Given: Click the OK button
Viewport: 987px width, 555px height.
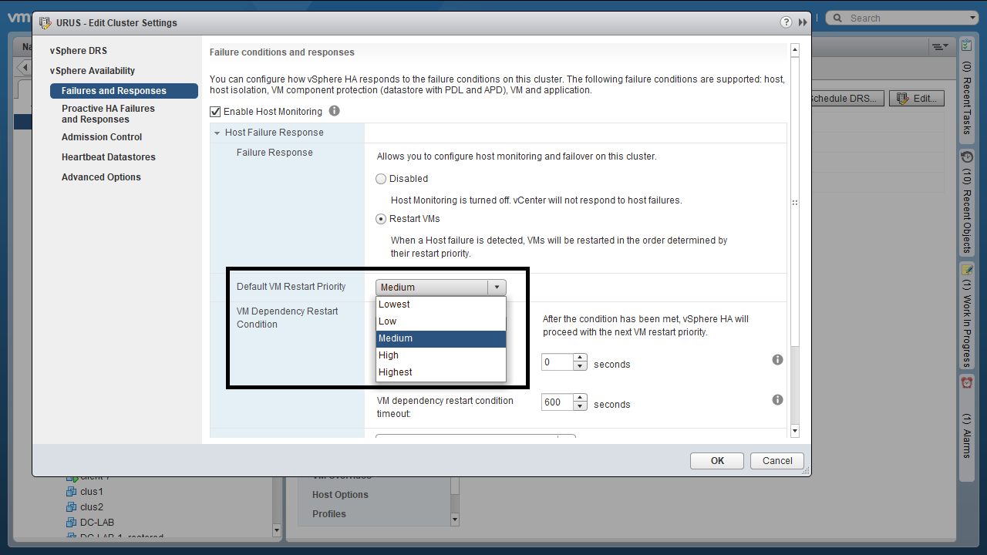Looking at the screenshot, I should pyautogui.click(x=717, y=461).
